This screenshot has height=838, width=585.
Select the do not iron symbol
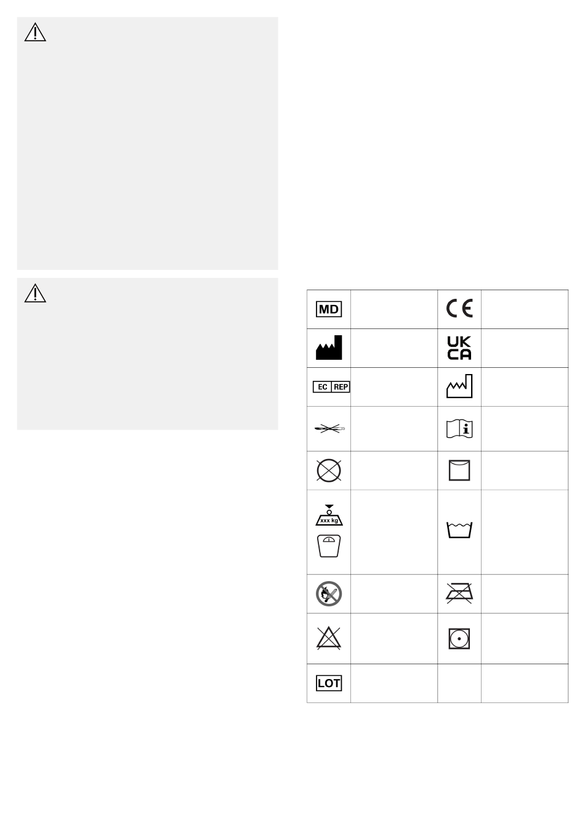pos(459,593)
